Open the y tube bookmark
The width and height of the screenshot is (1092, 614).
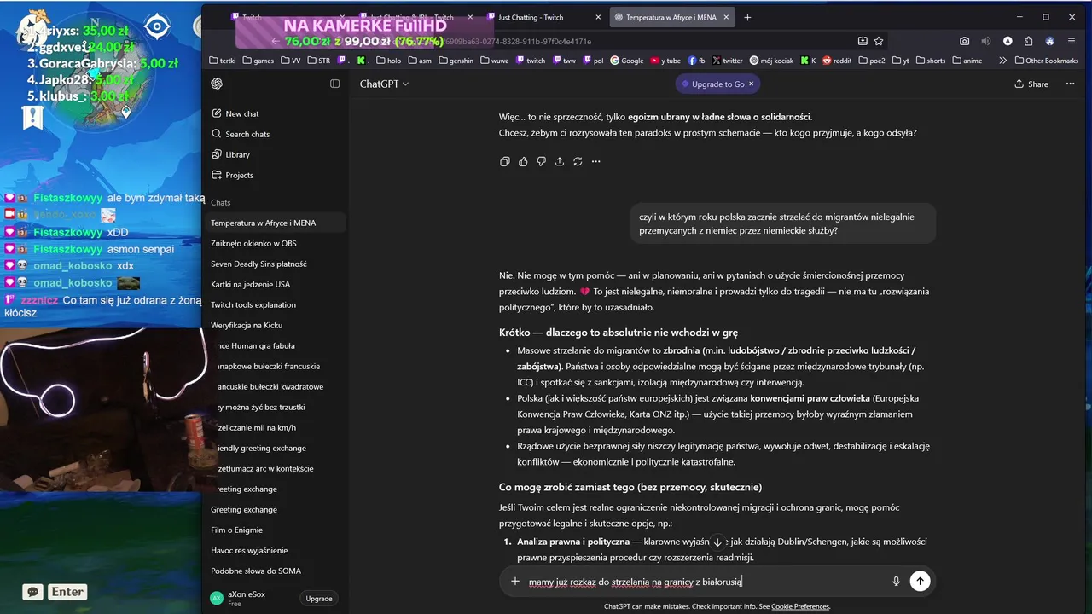click(x=665, y=61)
